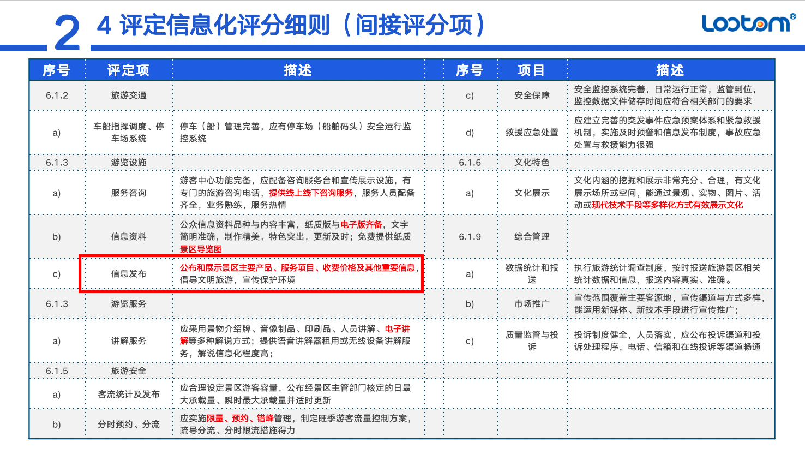The width and height of the screenshot is (805, 454).
Task: Click the 质量监管与投诉 cell
Action: [532, 341]
